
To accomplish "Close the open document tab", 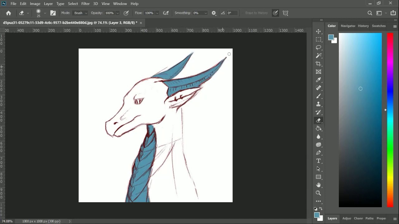I will [x=141, y=23].
